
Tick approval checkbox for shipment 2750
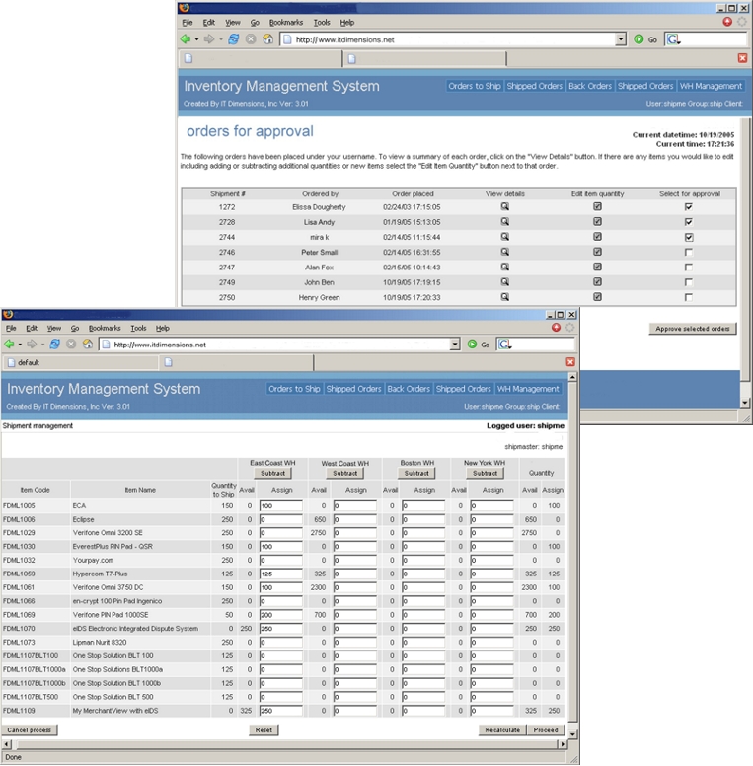tap(689, 297)
